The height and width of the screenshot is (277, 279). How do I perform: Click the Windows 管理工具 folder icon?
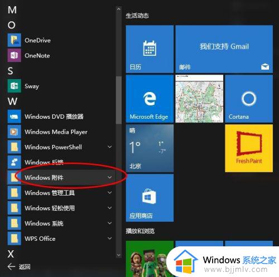pos(15,193)
